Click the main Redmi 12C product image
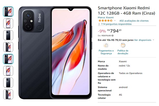159x106 pixels. tap(55, 53)
